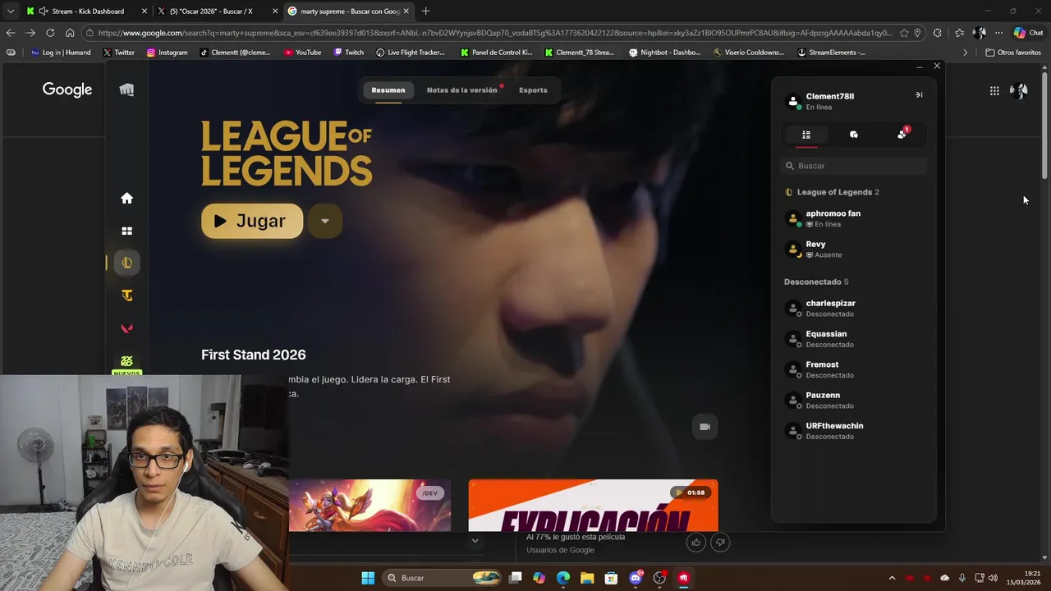Show hidden system tray icons chevron
1051x591 pixels.
pos(892,578)
